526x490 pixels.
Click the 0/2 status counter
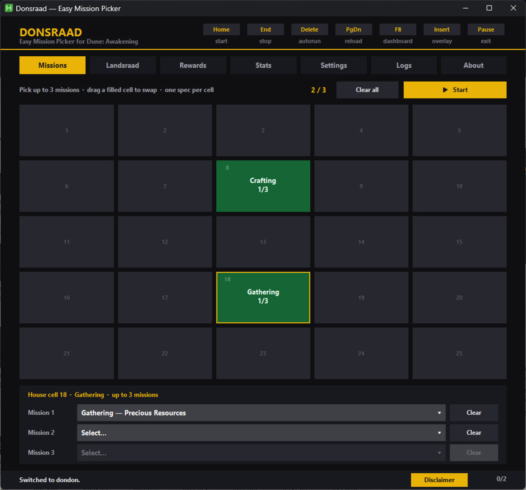[x=501, y=479]
